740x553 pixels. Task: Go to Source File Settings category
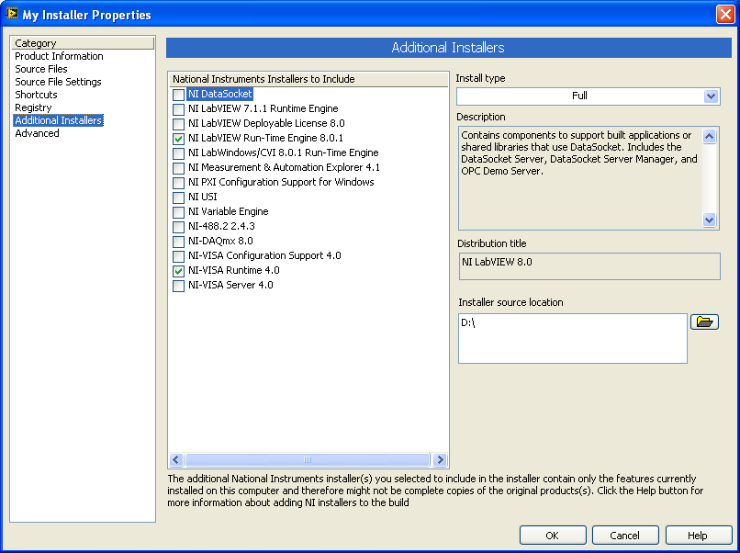click(58, 82)
